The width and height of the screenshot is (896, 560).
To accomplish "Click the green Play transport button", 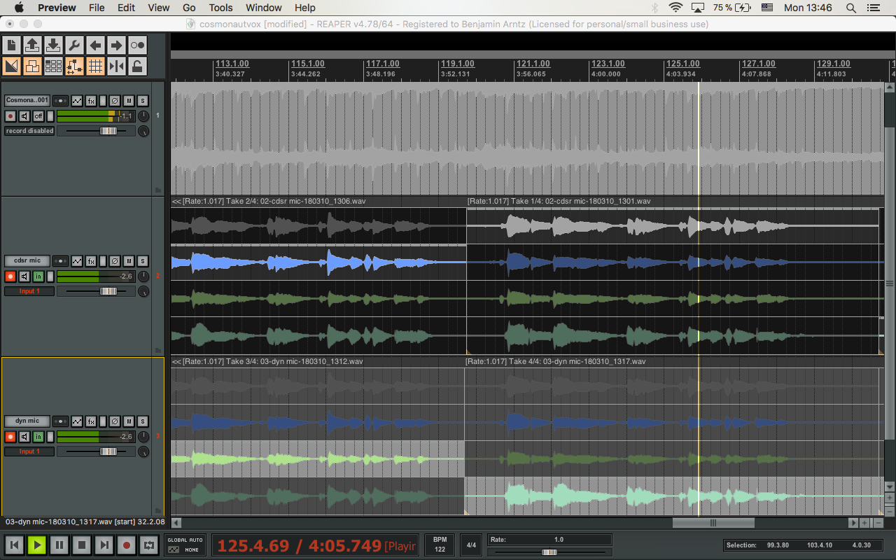I will pyautogui.click(x=36, y=545).
